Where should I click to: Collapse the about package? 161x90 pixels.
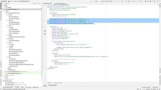[7, 15]
